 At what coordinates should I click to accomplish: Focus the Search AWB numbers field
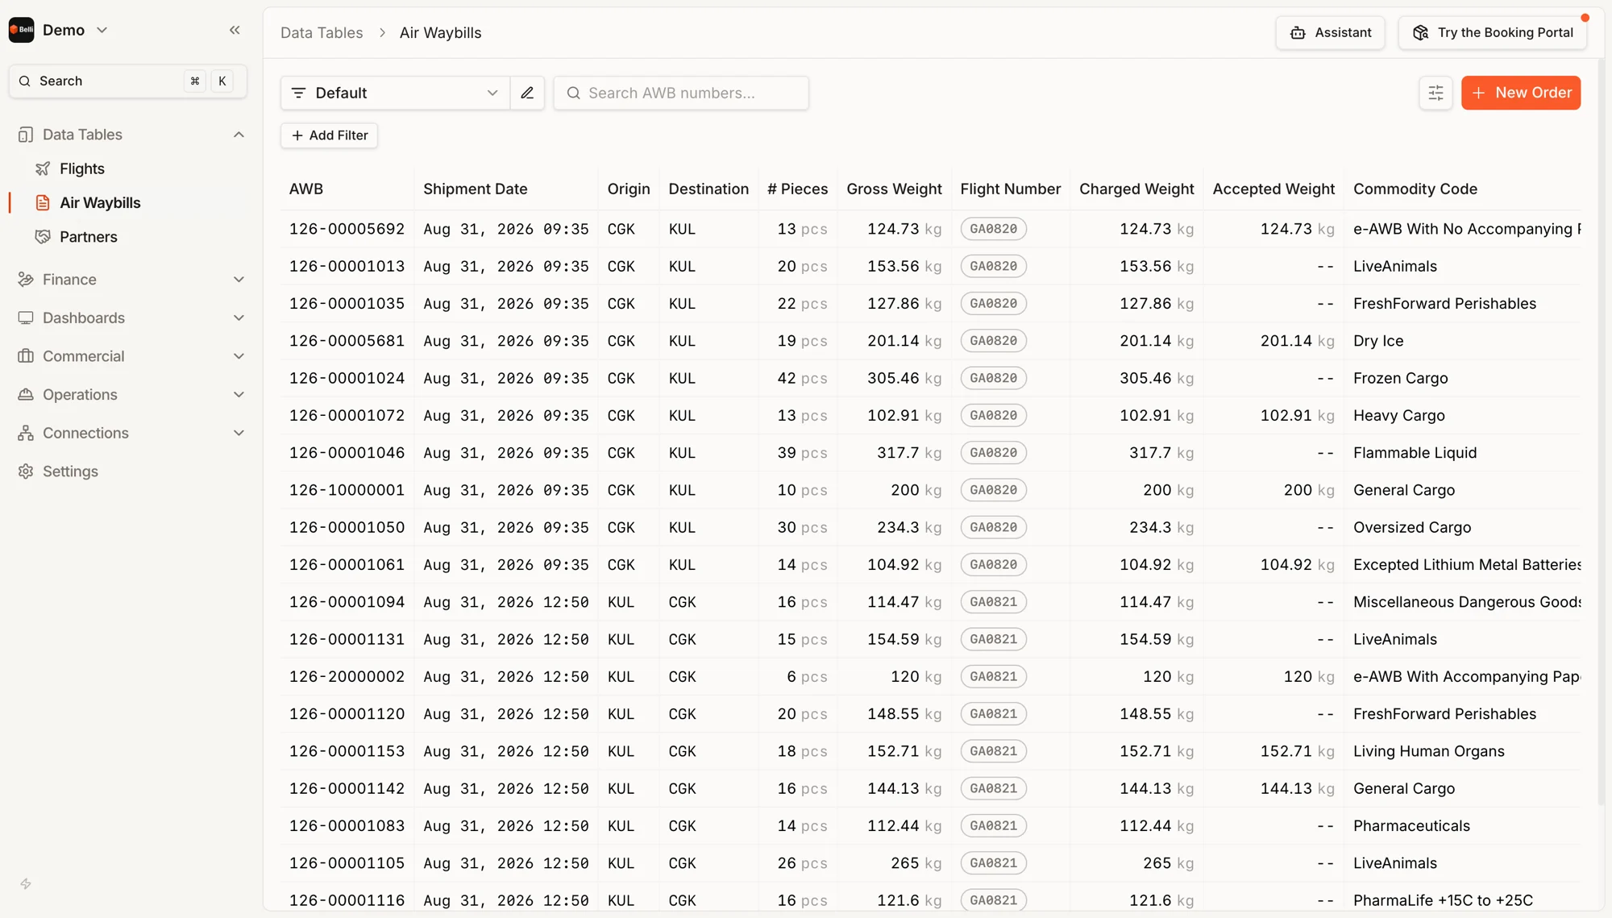click(x=681, y=93)
